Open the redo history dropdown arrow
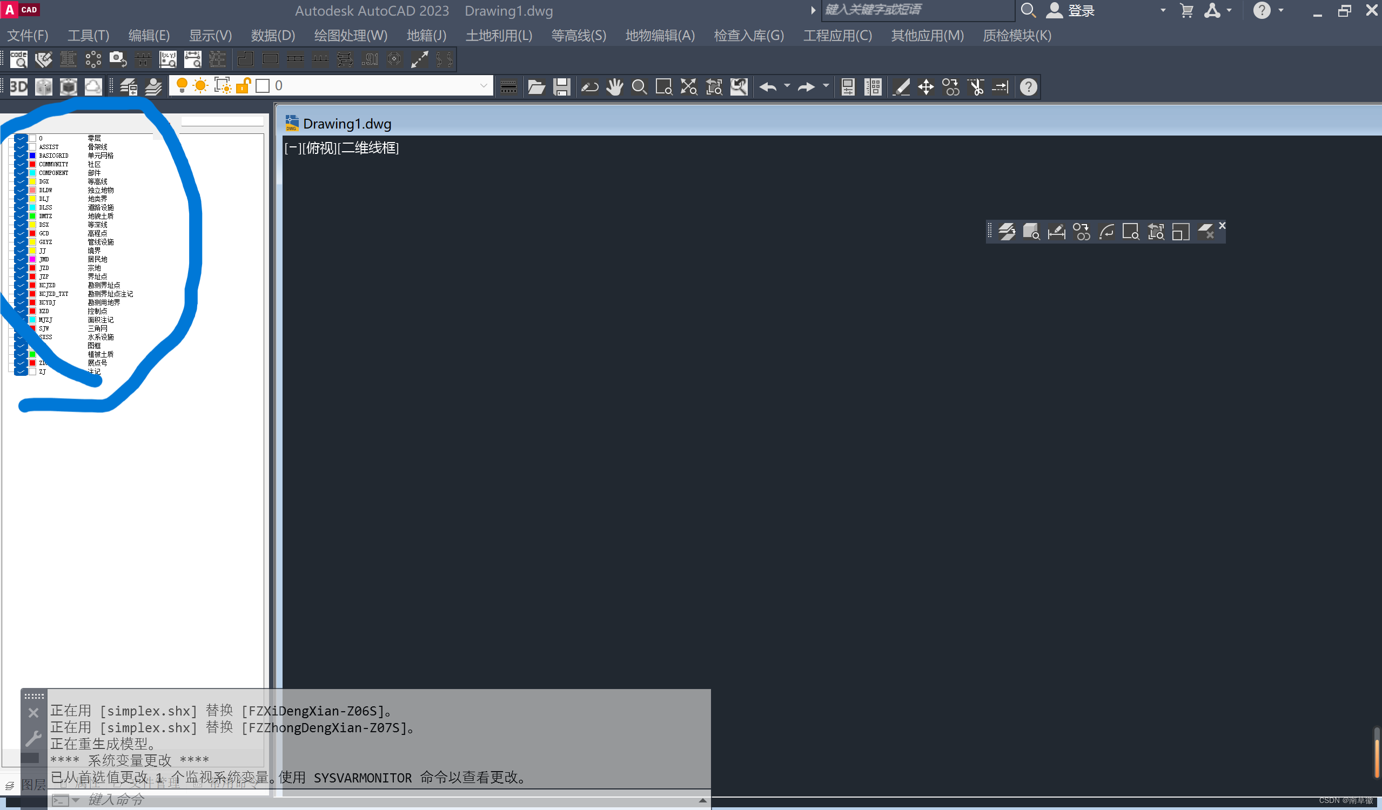 coord(826,86)
